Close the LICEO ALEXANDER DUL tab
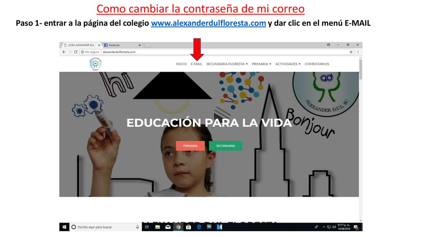Screen dimensions: 422x237 pyautogui.click(x=99, y=45)
